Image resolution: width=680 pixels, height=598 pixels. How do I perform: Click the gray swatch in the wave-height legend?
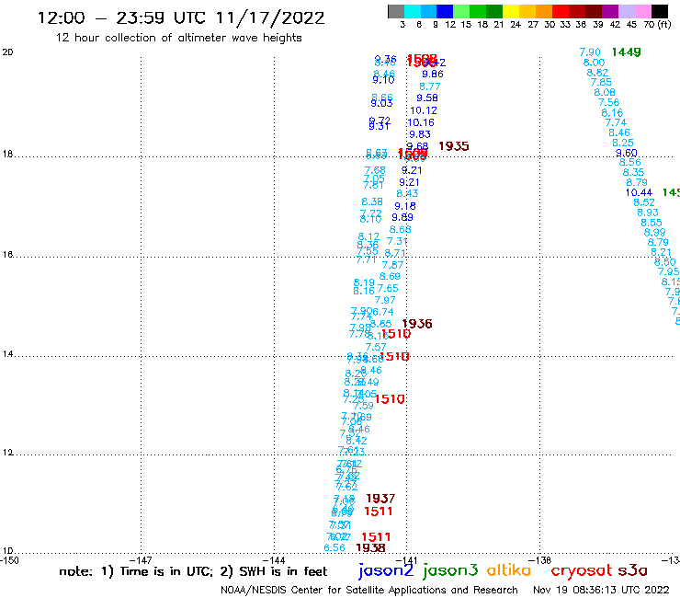396,11
